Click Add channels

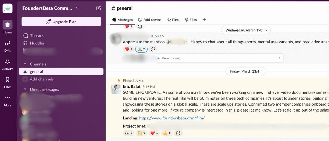point(42,79)
